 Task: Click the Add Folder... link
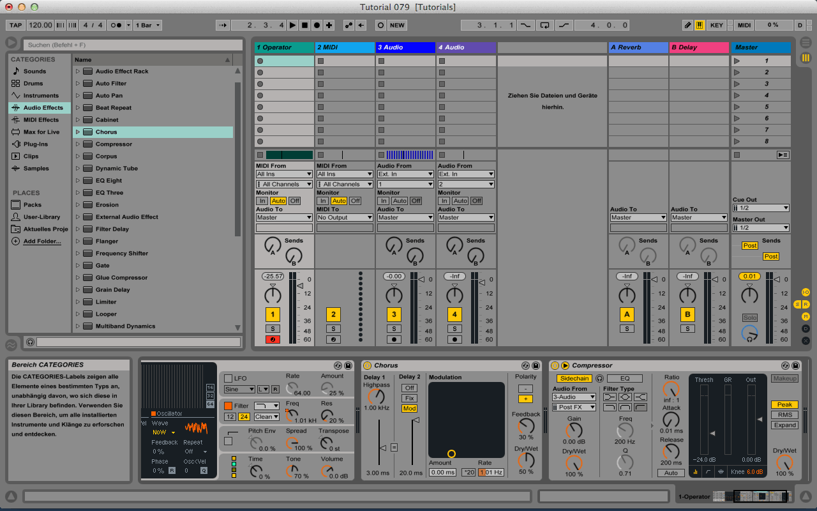coord(42,241)
